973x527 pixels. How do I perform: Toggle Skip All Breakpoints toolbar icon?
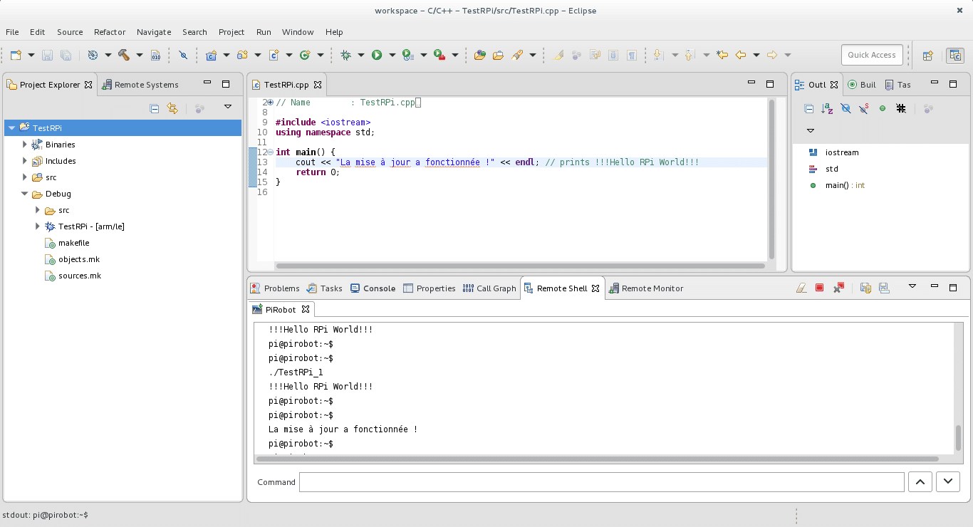click(183, 55)
